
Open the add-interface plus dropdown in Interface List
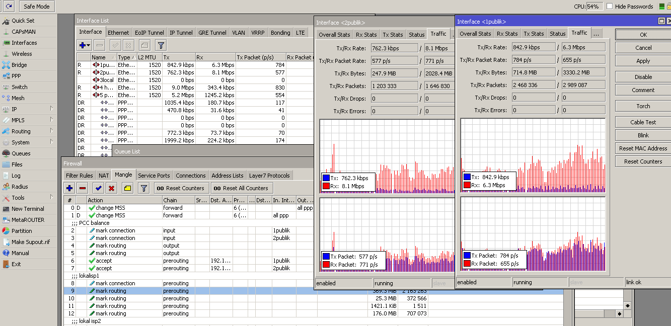85,45
